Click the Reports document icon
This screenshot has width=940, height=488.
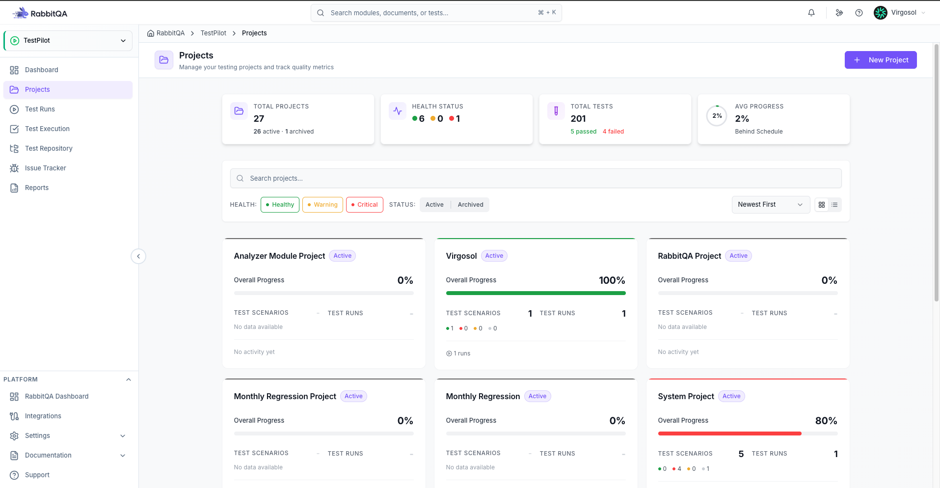pos(14,188)
